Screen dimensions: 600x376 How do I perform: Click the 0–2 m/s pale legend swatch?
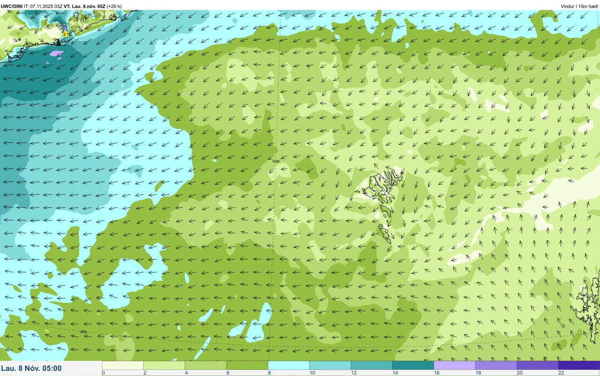tap(123, 365)
